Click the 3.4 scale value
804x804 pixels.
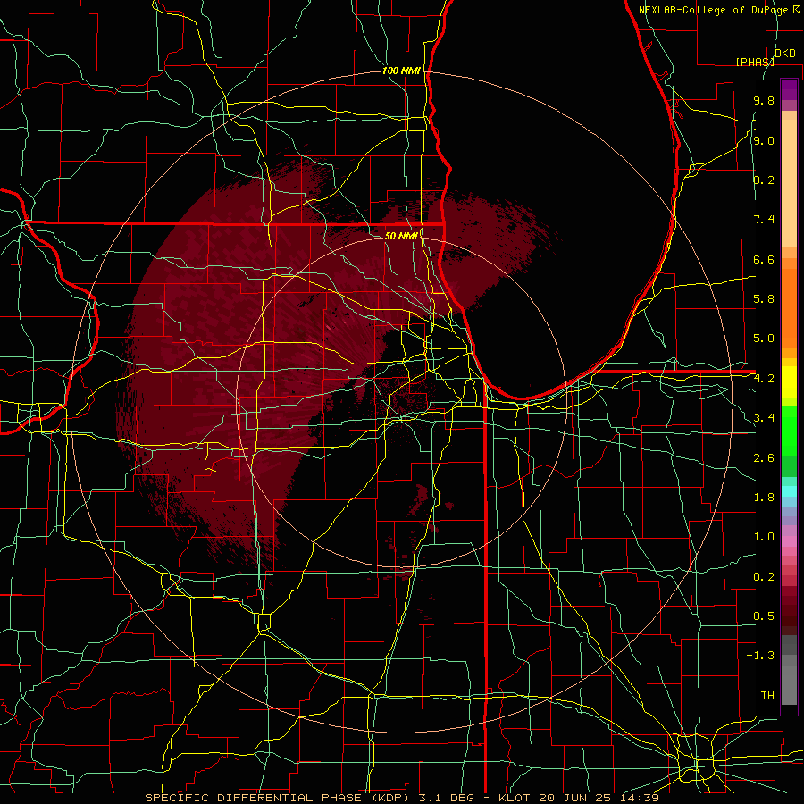(x=764, y=418)
